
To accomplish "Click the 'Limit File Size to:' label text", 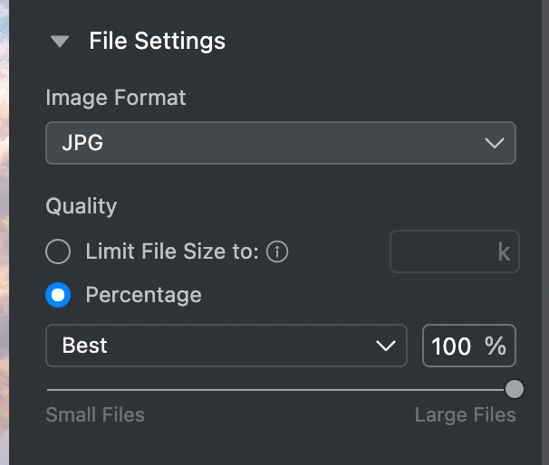I will (x=172, y=251).
